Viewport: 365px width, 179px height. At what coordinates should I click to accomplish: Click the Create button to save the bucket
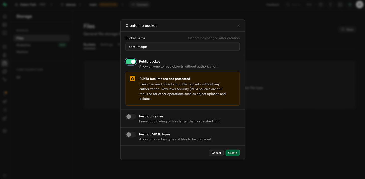pos(232,153)
